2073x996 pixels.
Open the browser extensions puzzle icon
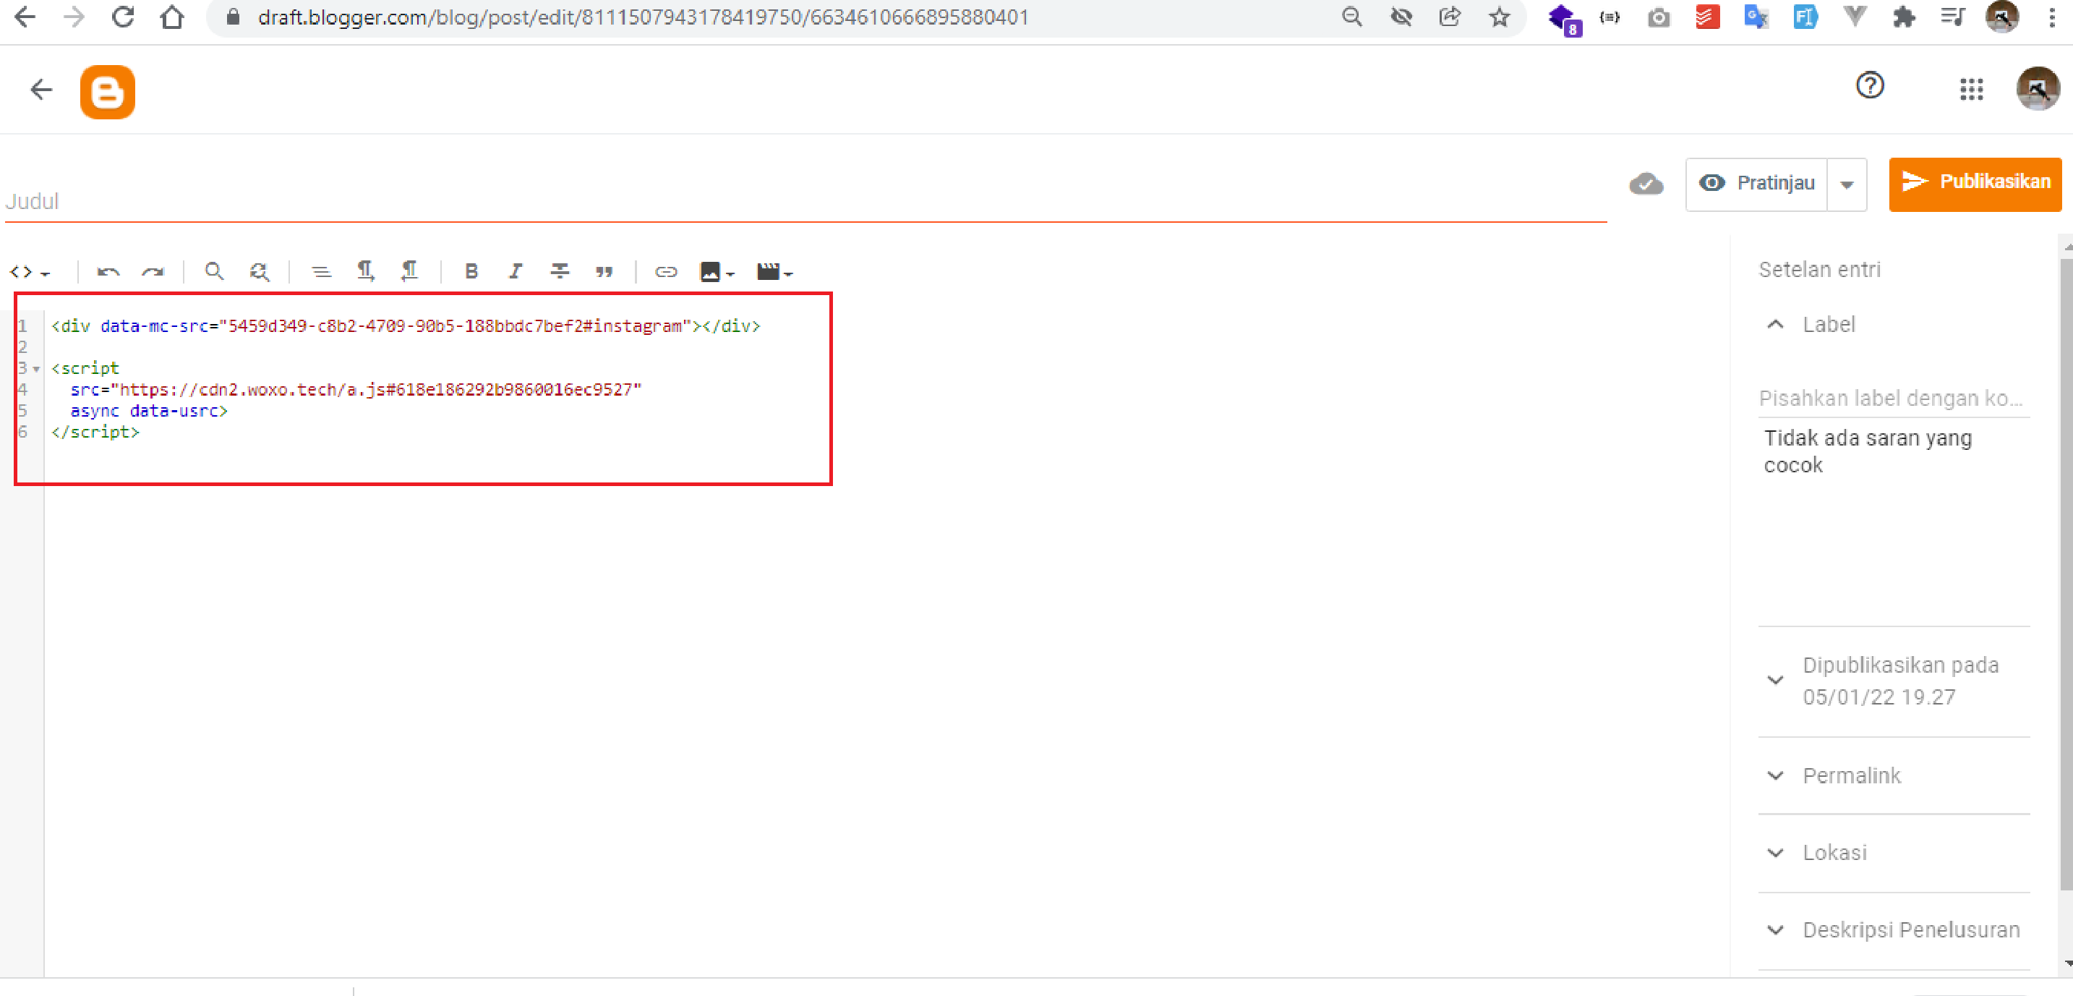pos(1903,17)
